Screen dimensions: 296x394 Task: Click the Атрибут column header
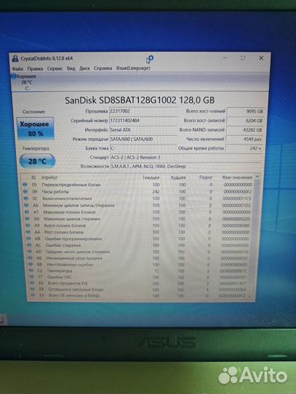(x=50, y=177)
